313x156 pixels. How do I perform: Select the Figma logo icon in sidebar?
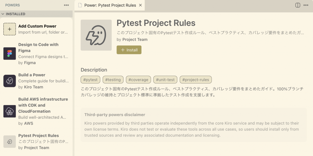pos(9,53)
